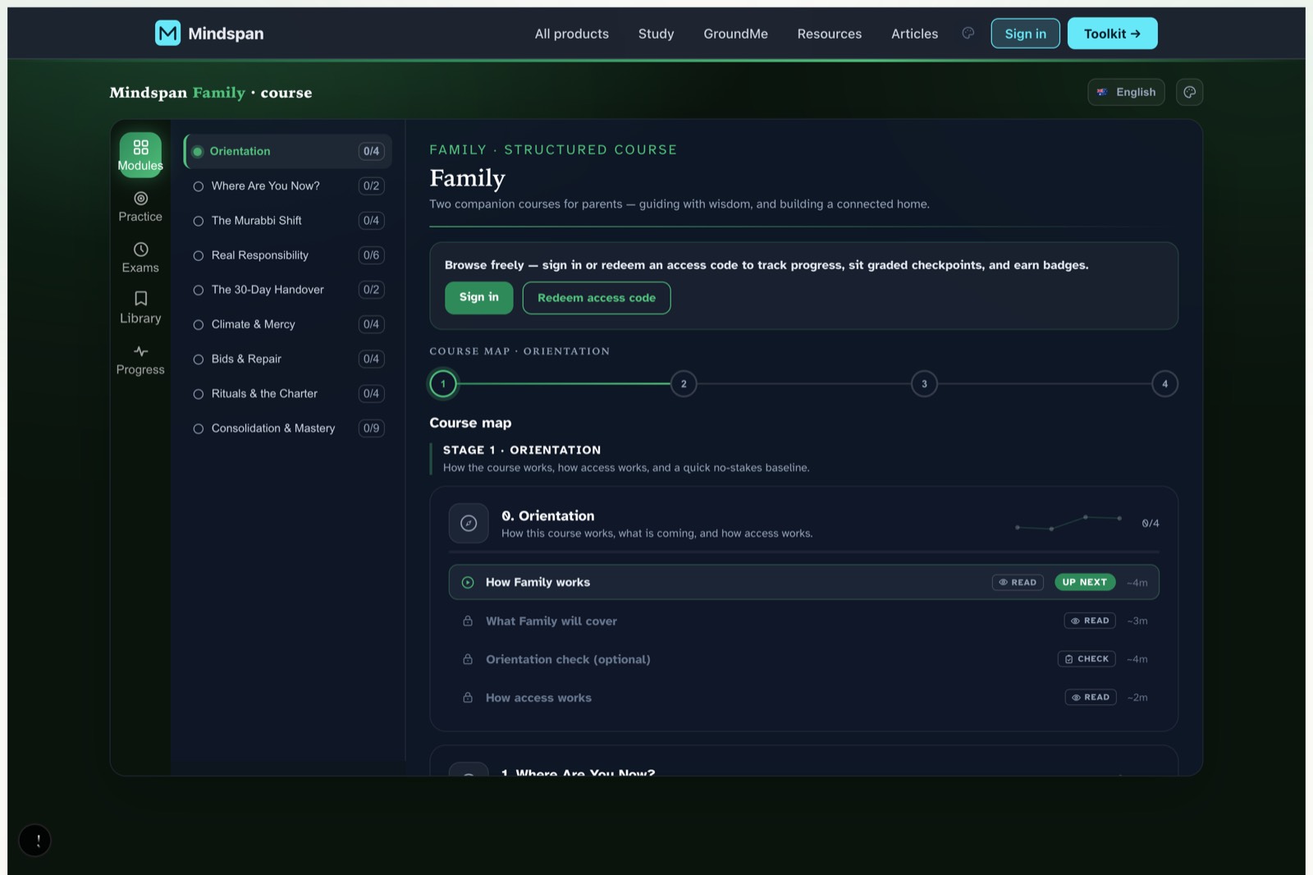Image resolution: width=1313 pixels, height=875 pixels.
Task: Jump to stage 1 on course map
Action: pyautogui.click(x=443, y=383)
